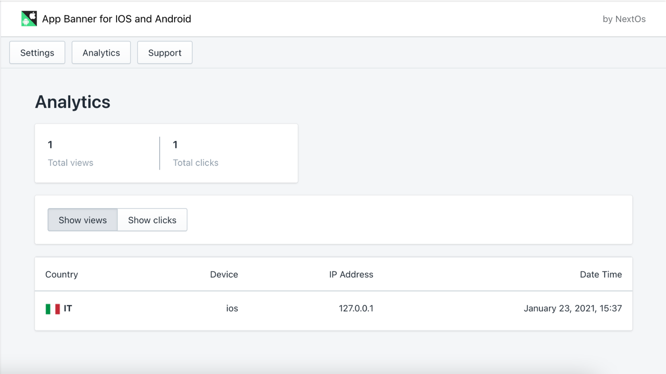The width and height of the screenshot is (666, 374).
Task: Click the App Banner for IOS and Android title
Action: pyautogui.click(x=117, y=19)
